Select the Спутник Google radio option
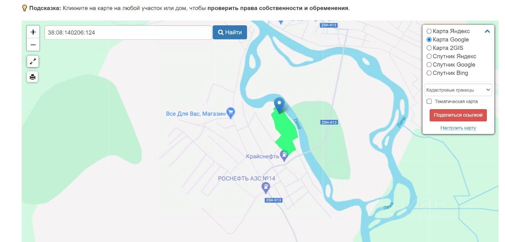 tap(429, 65)
